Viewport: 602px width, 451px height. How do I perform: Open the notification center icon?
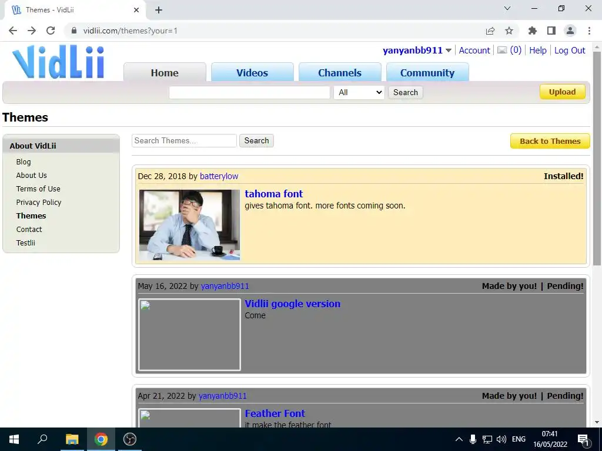583,440
